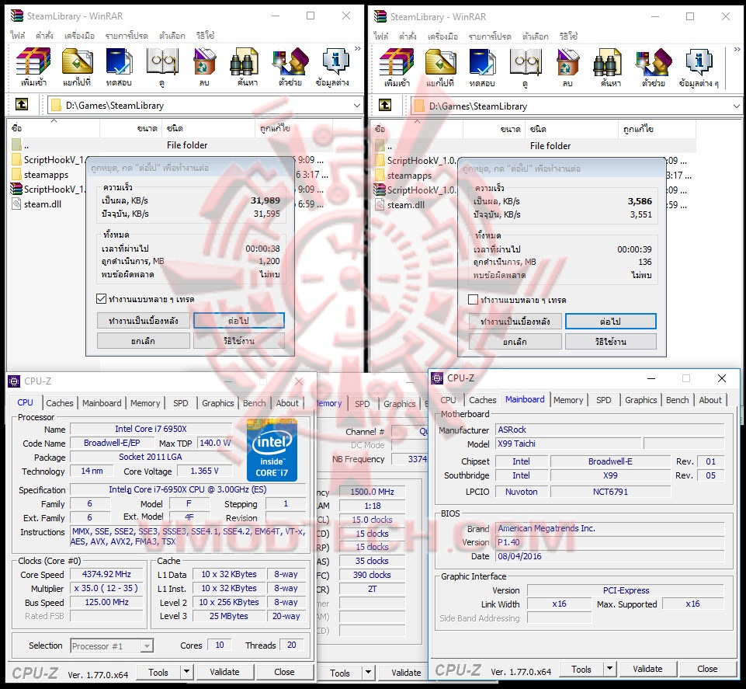Image resolution: width=746 pixels, height=689 pixels.
Task: Select steamapps folder in left WinRAR list
Action: point(46,174)
